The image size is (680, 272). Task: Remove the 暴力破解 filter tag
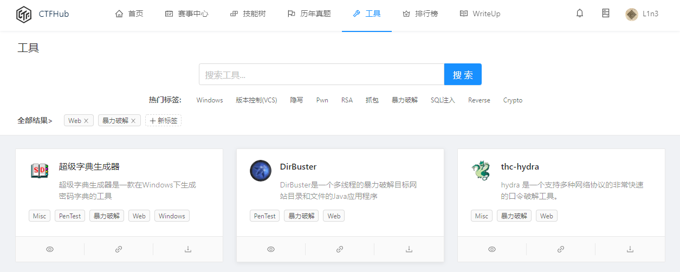(x=133, y=121)
